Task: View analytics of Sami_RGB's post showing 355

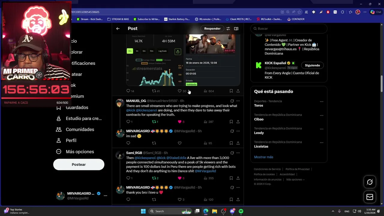Action: point(208,178)
